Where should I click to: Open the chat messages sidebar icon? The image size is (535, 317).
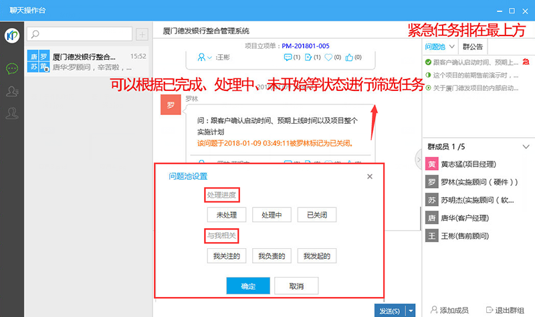click(x=12, y=69)
